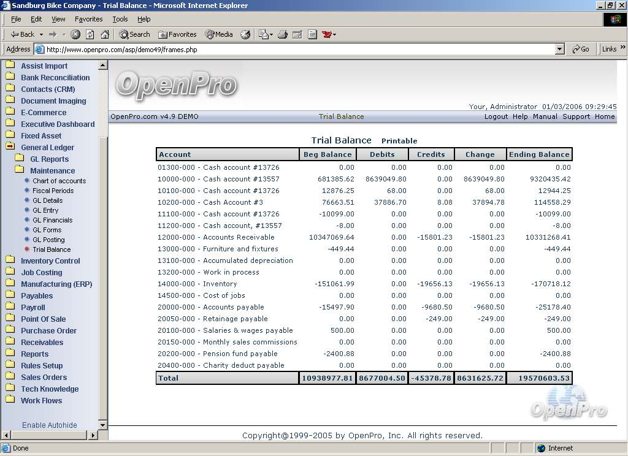Open the Favorites toolbar button
Image resolution: width=628 pixels, height=456 pixels.
point(177,34)
